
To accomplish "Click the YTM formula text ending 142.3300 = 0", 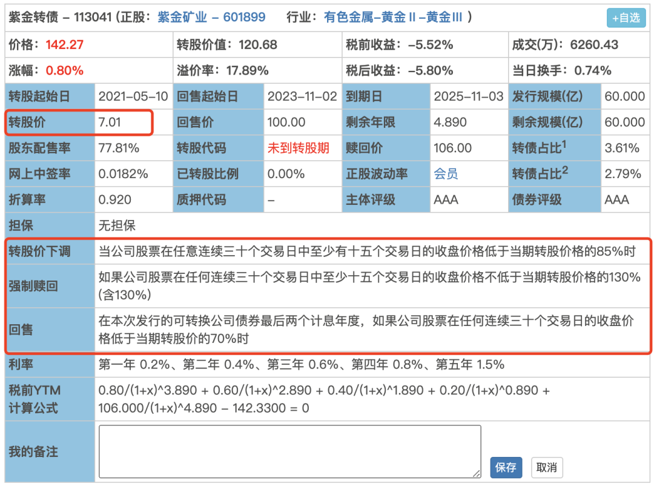I will tap(324, 399).
